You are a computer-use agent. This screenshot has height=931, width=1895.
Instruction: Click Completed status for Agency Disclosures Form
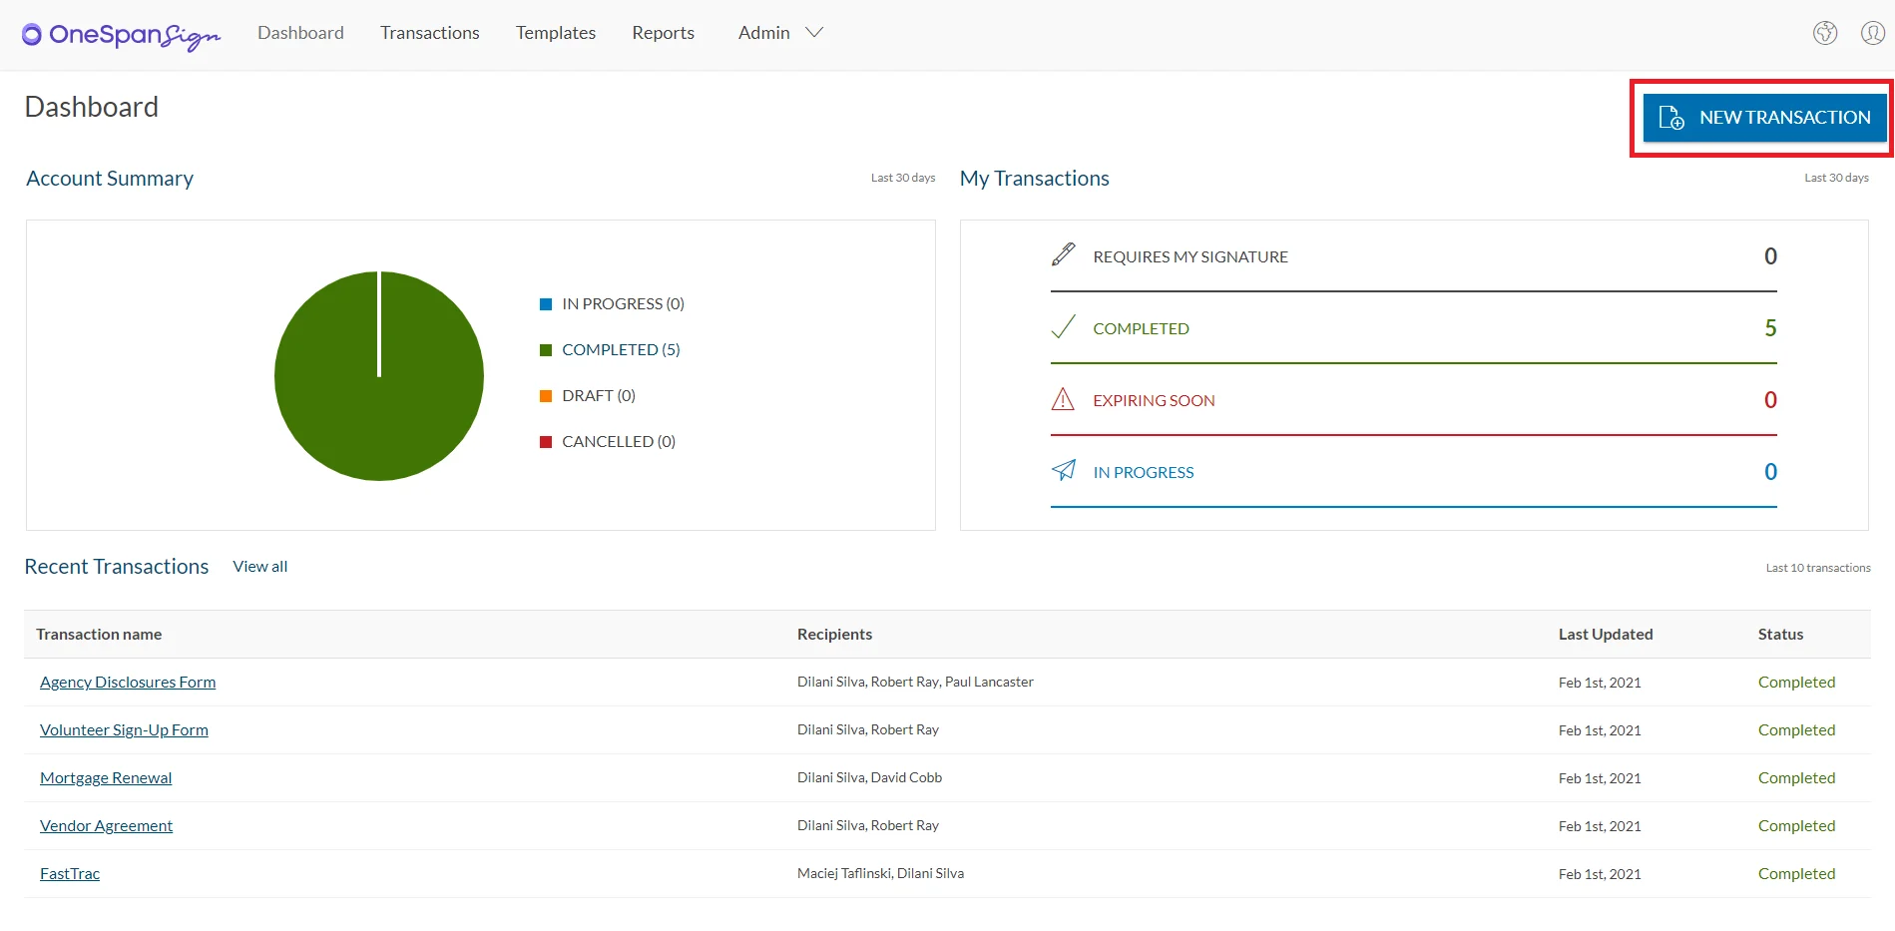tap(1796, 683)
